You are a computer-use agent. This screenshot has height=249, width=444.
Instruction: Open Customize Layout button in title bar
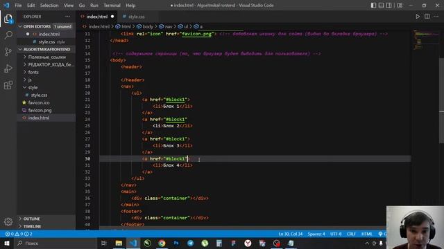click(x=400, y=6)
